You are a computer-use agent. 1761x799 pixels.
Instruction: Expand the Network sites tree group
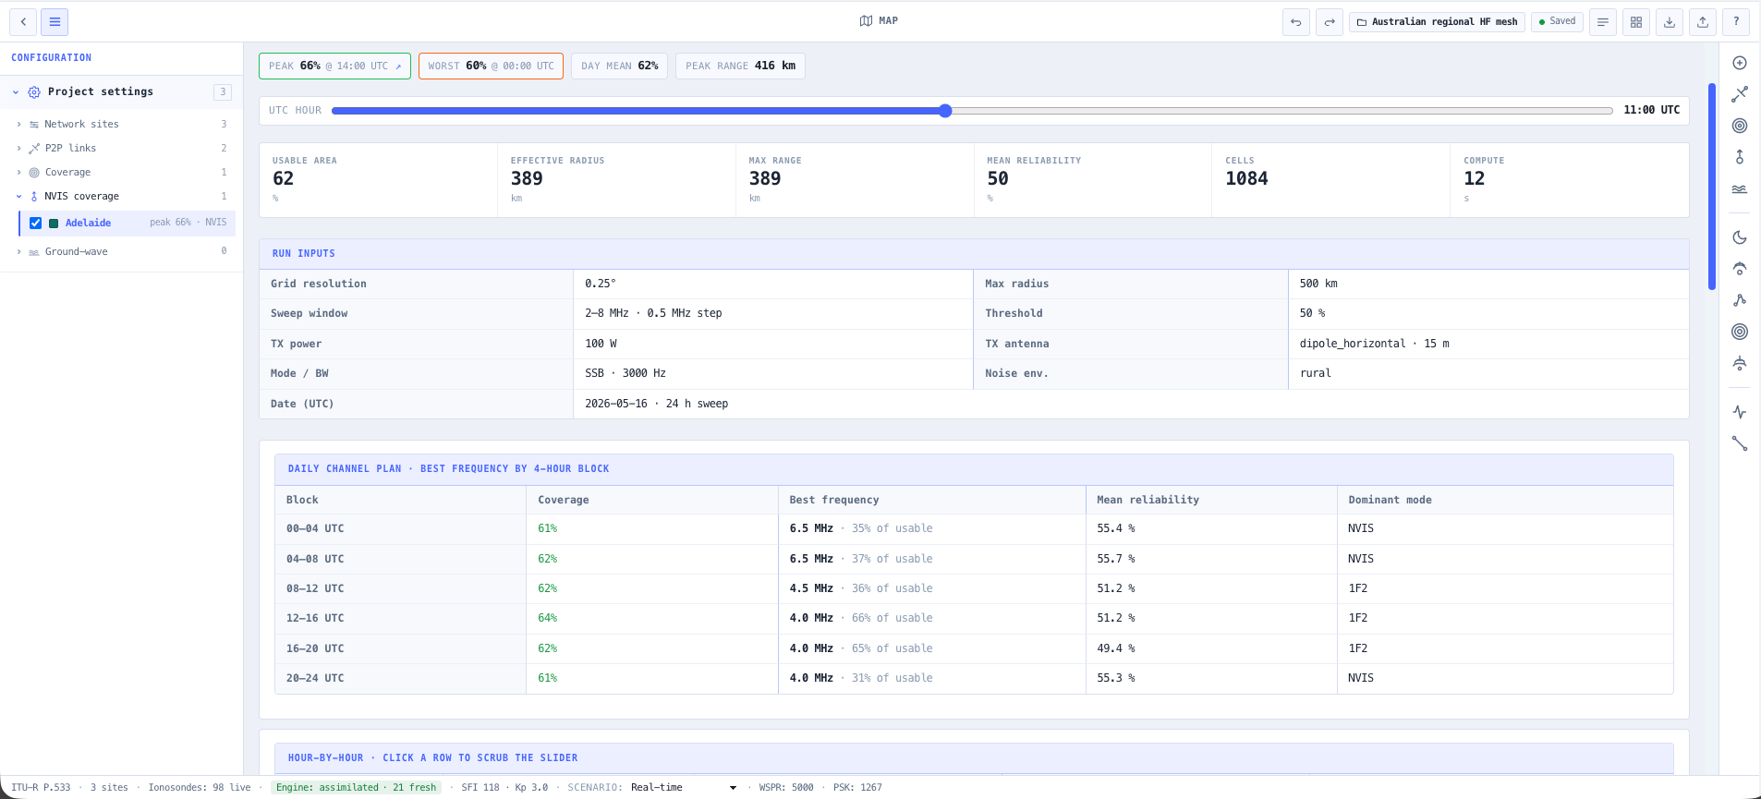coord(18,124)
